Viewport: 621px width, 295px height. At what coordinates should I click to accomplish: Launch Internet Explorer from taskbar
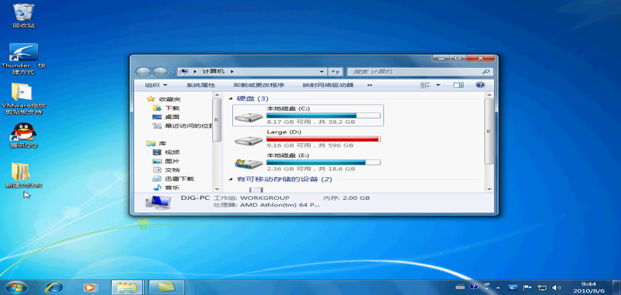coord(53,286)
